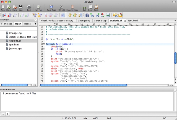177x120 pixels.
Task: Toggle HEX Edit mode
Action: coord(61,7)
